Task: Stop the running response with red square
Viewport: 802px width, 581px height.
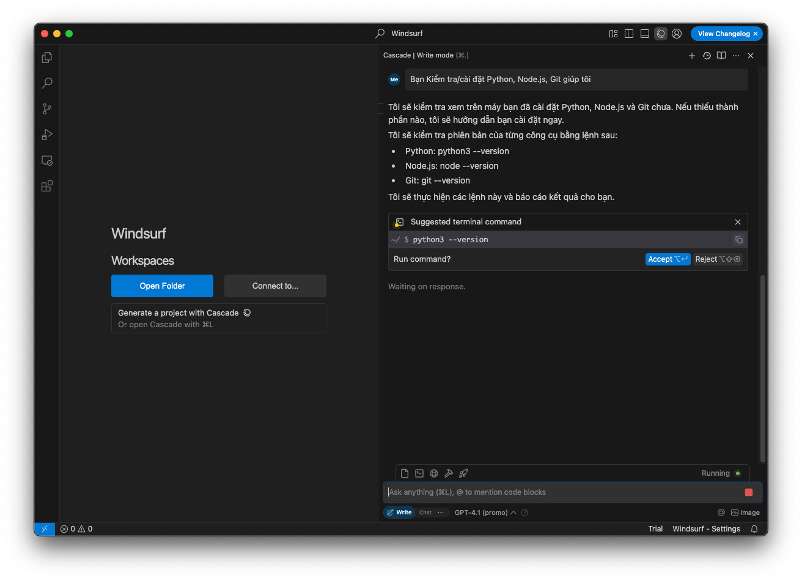Action: point(749,492)
